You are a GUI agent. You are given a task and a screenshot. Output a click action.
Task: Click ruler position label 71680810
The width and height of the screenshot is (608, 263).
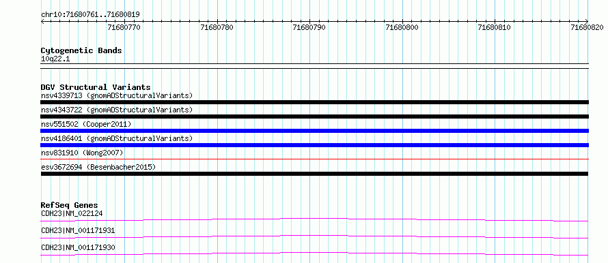pyautogui.click(x=495, y=27)
